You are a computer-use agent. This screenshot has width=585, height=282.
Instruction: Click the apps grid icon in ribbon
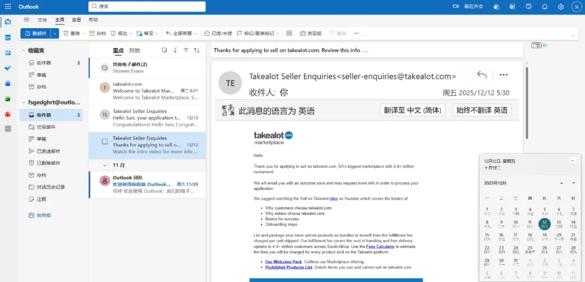coord(289,33)
